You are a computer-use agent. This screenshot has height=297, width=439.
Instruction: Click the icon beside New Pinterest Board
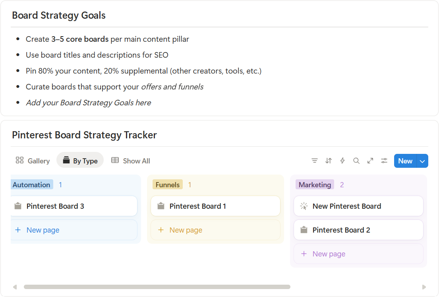[x=304, y=206]
